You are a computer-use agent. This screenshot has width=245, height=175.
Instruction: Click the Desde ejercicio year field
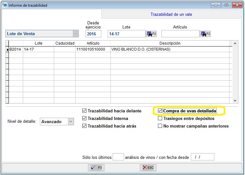(x=93, y=34)
